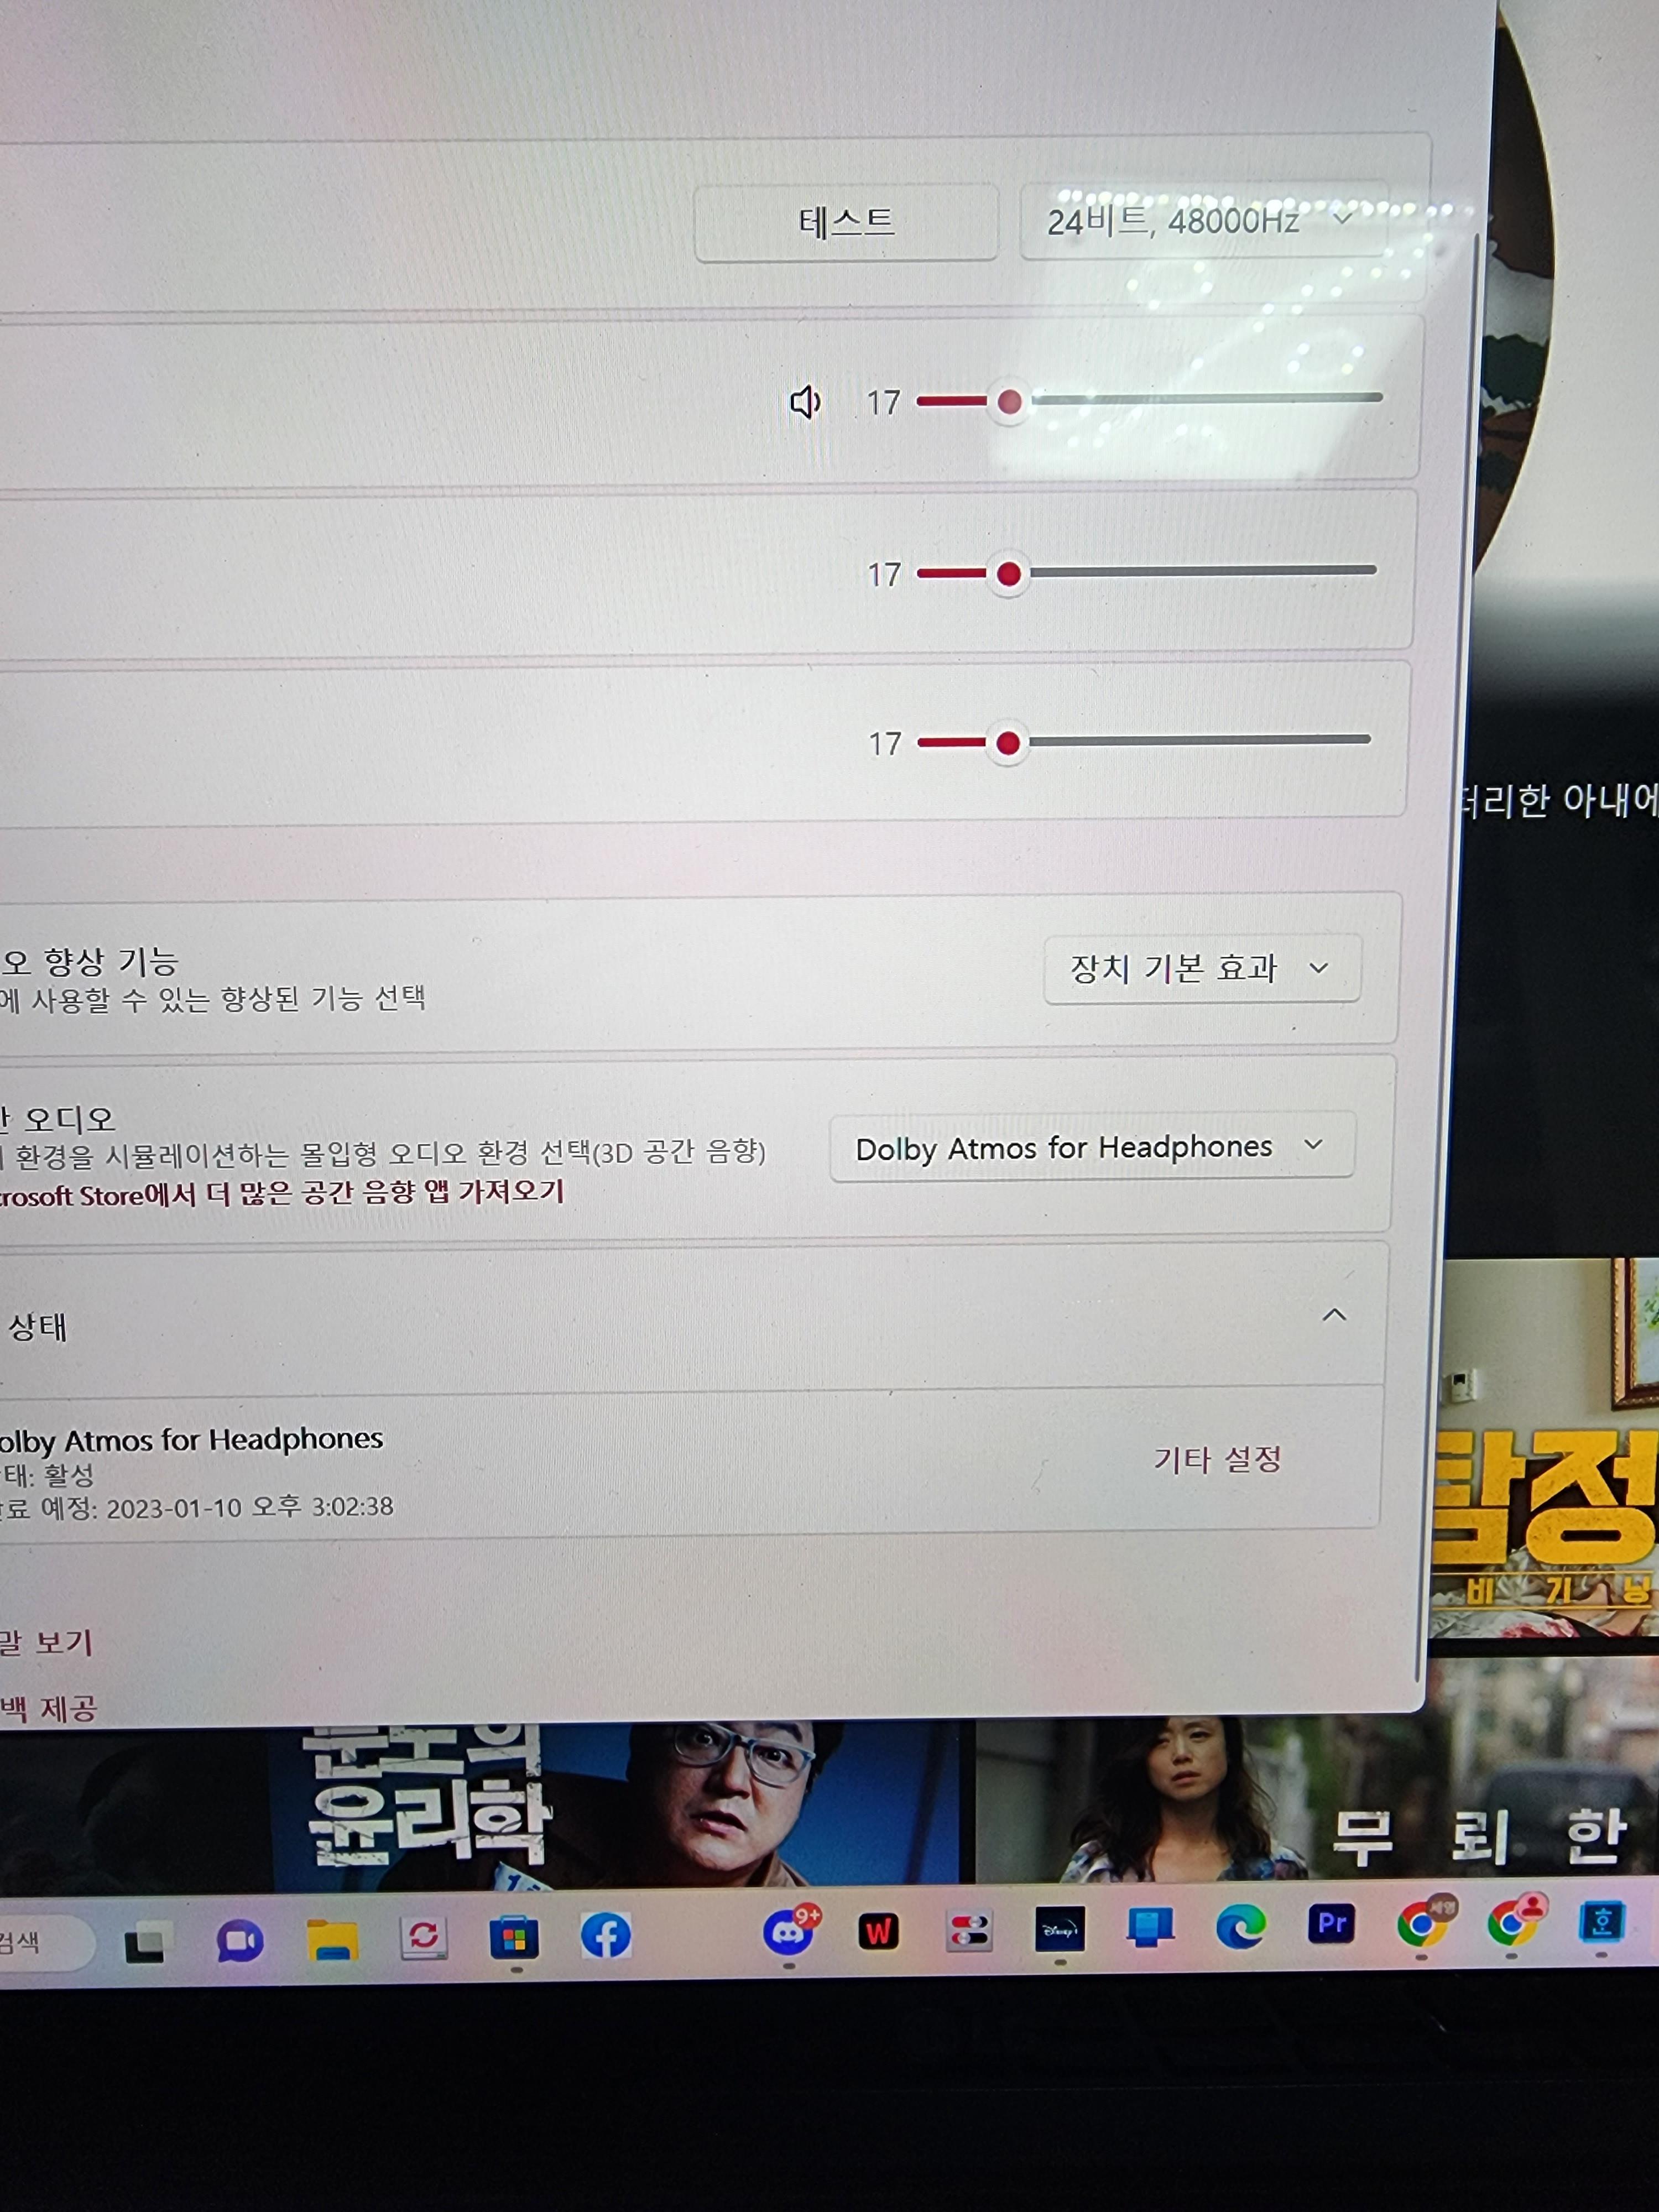Click the bottom channel volume slider track
Screen dimensions: 1659x2212
click(1143, 742)
